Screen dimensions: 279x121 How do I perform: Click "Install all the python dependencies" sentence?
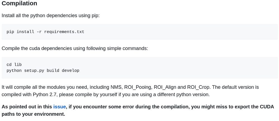(x=50, y=16)
